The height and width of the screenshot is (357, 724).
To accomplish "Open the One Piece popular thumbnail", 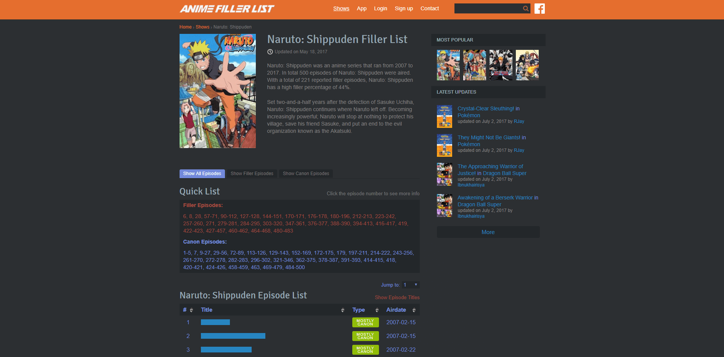I will [475, 65].
